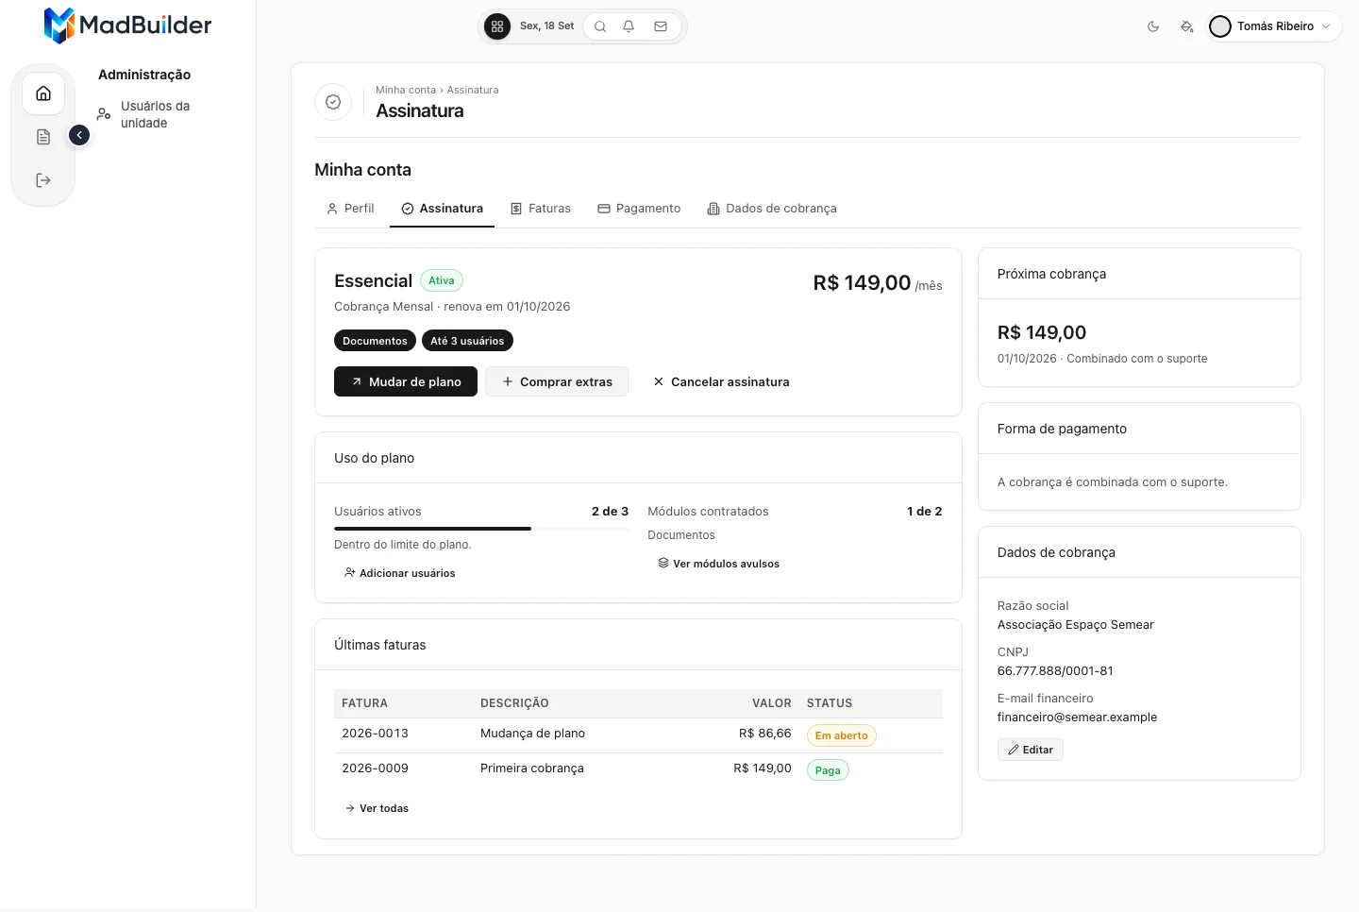Open the theme paint bucket icon
Viewport: 1359px width, 912px height.
(x=1187, y=26)
